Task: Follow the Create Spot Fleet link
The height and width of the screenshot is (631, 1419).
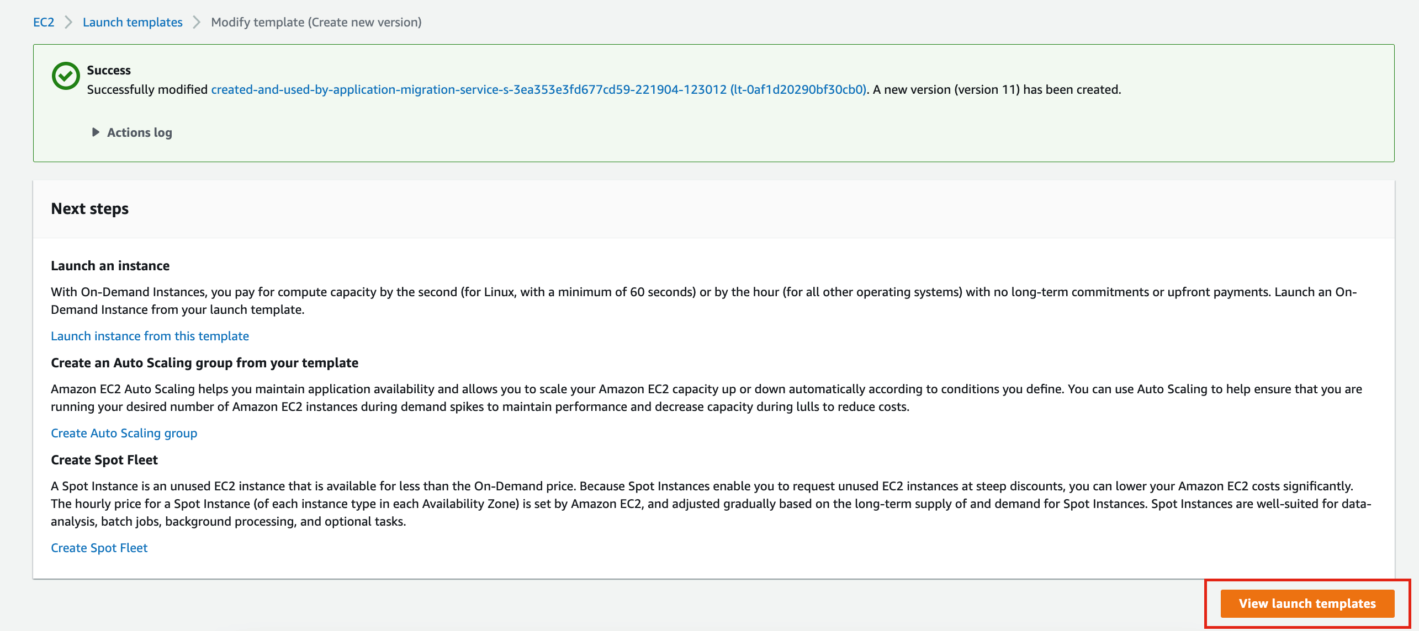Action: pos(99,548)
